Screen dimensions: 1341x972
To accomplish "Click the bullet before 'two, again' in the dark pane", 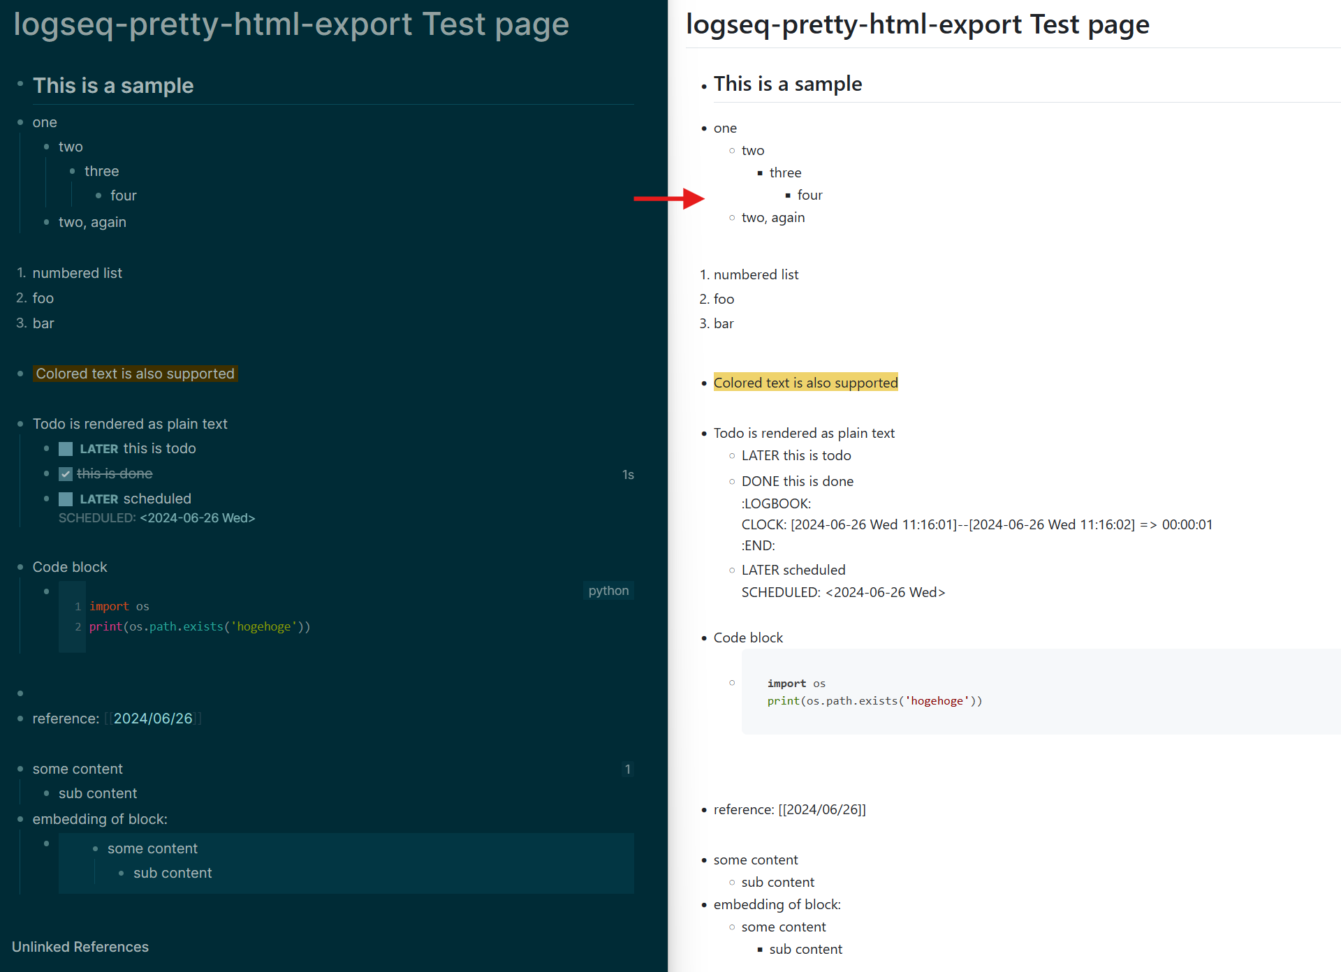I will click(47, 222).
